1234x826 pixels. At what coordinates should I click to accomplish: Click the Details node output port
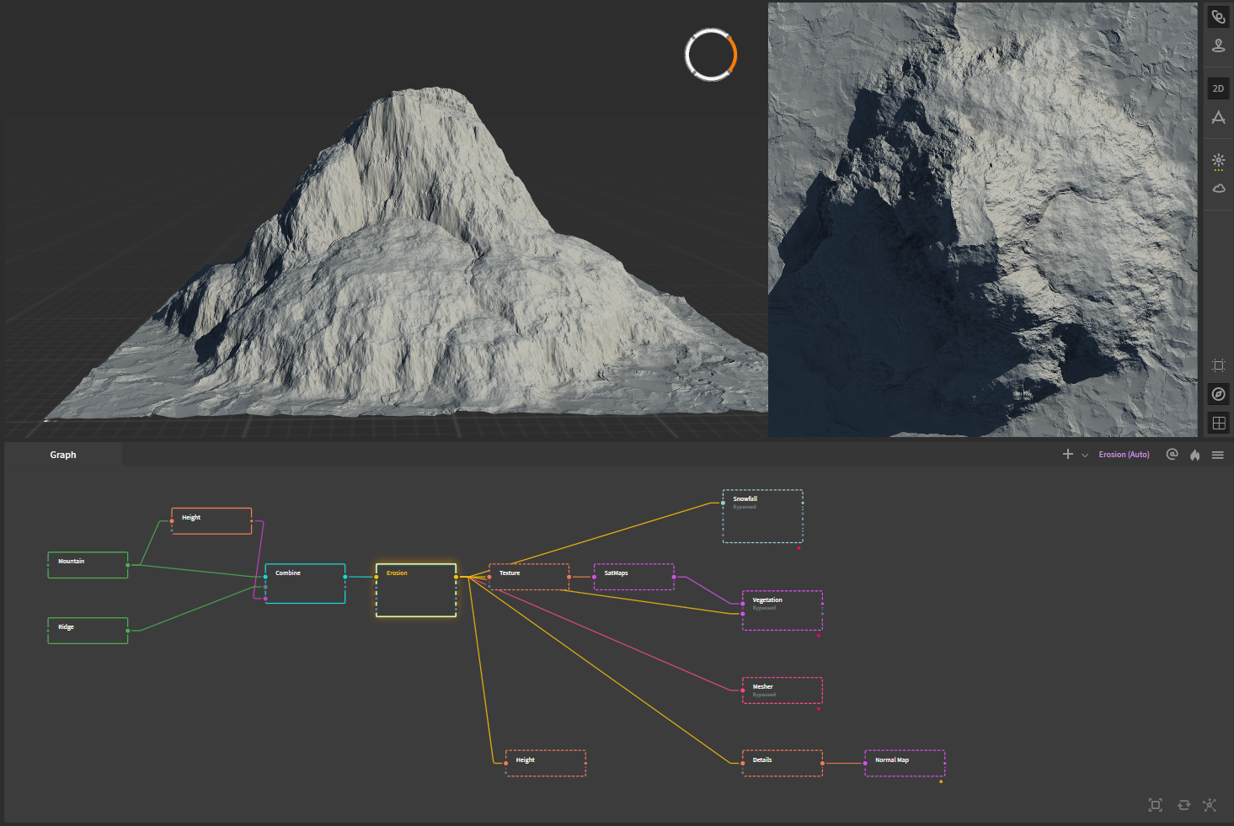tap(823, 764)
